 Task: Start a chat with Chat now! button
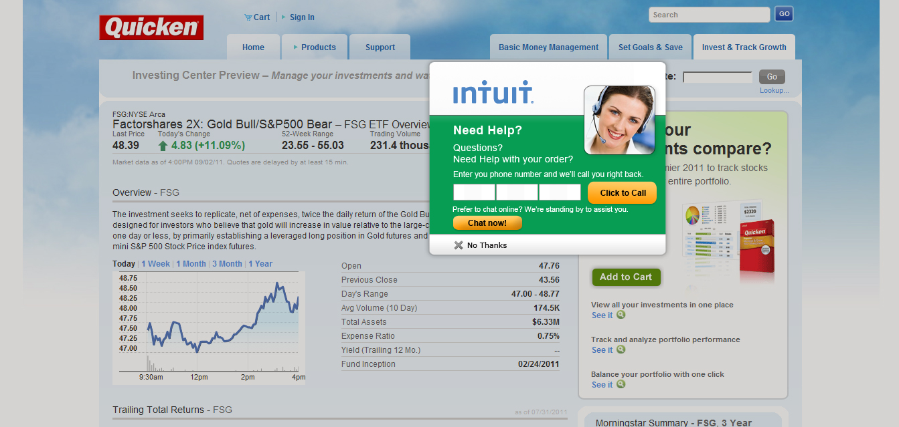point(487,223)
